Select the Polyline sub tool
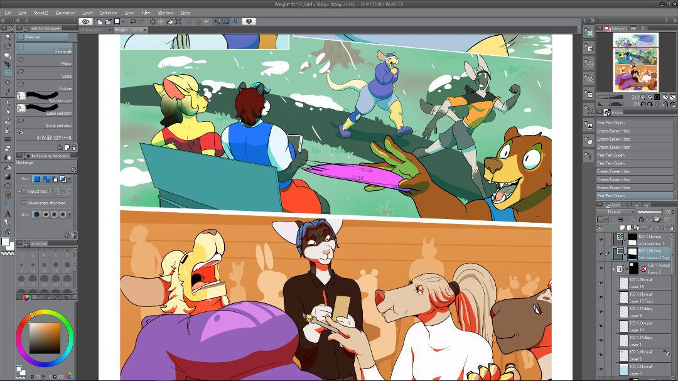Viewport: 678px width, 381px height. [45, 87]
